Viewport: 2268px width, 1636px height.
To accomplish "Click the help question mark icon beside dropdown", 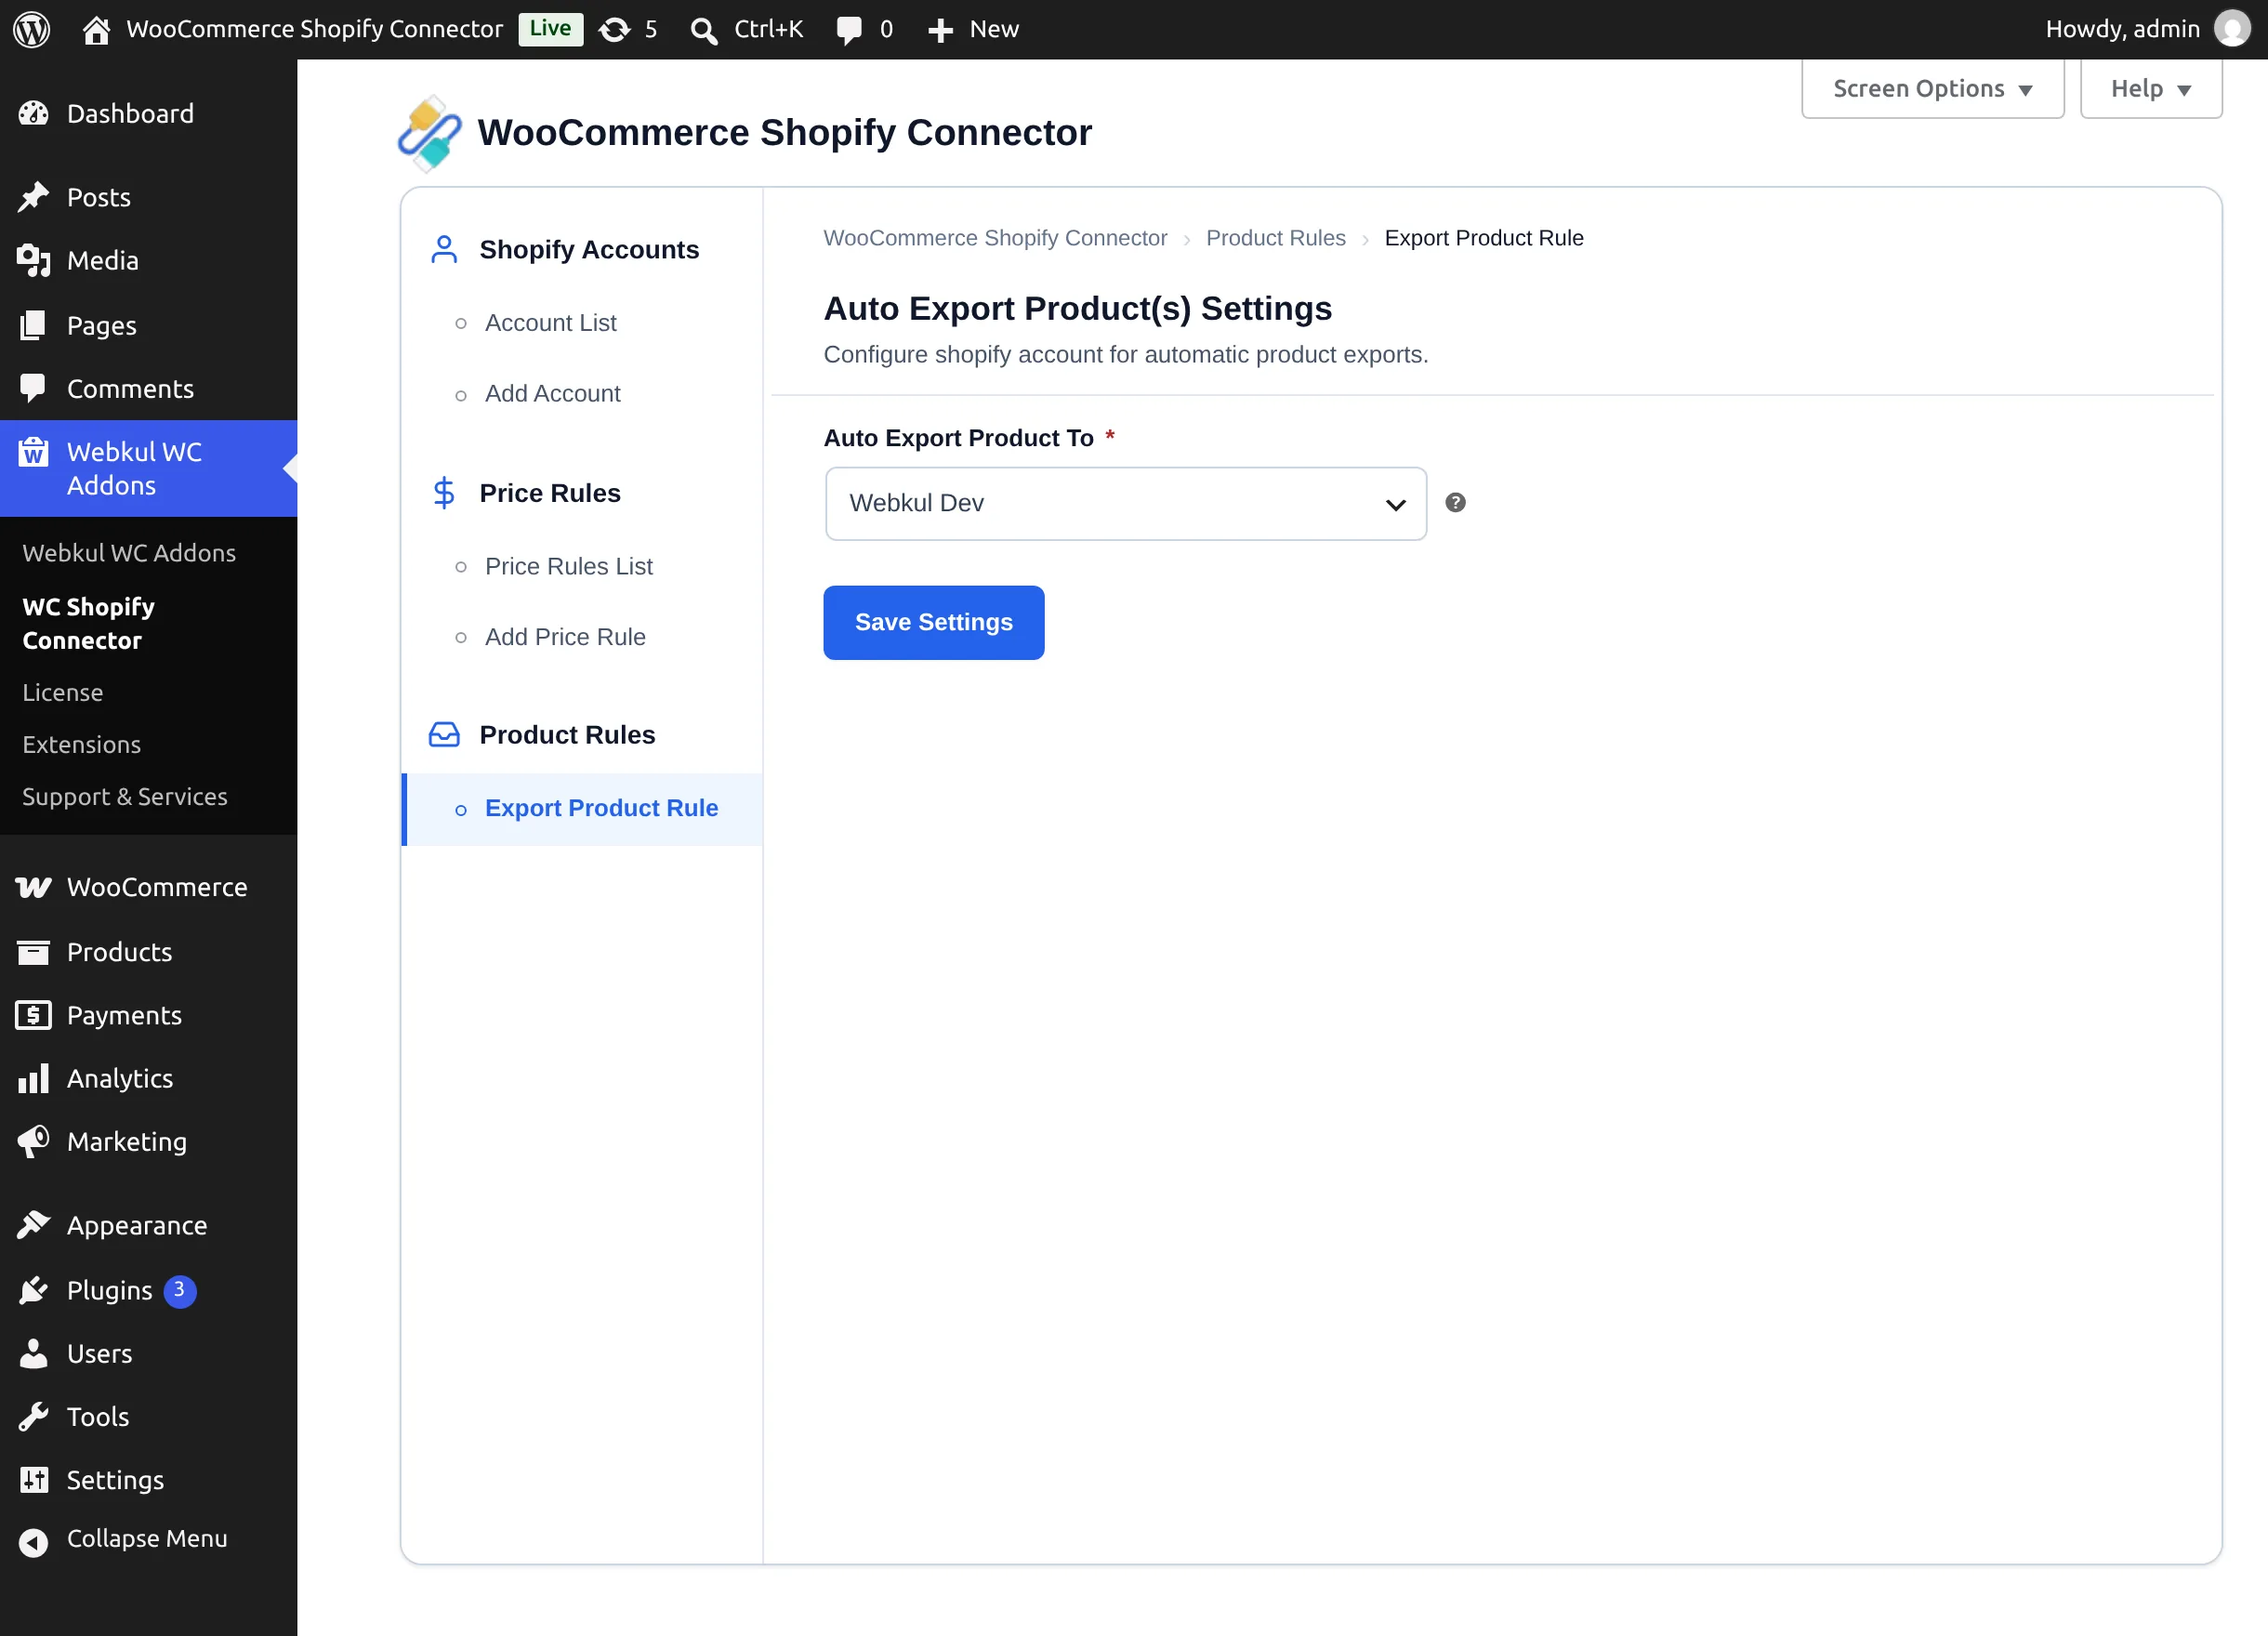I will click(x=1455, y=503).
